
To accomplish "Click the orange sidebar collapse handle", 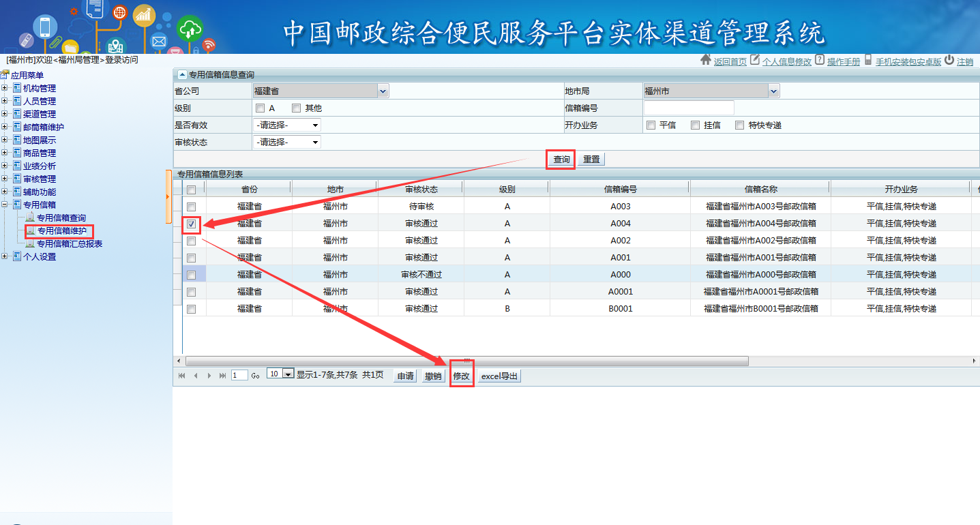I will pyautogui.click(x=168, y=197).
